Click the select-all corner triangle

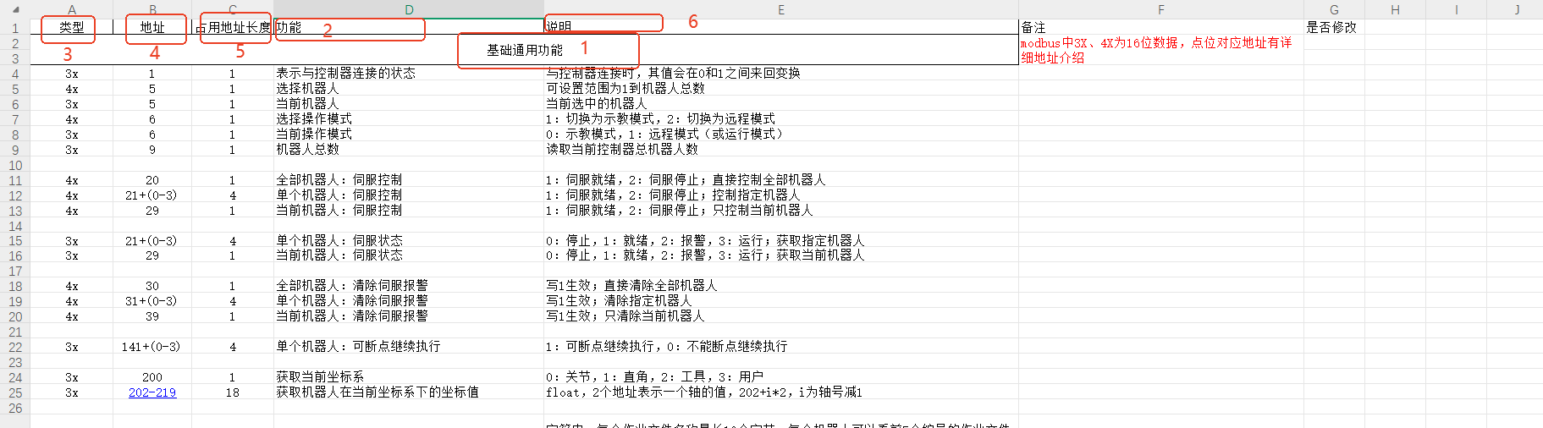point(14,9)
